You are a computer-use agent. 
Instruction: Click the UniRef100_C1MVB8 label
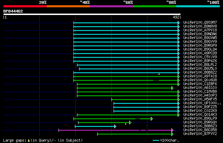coord(200,92)
